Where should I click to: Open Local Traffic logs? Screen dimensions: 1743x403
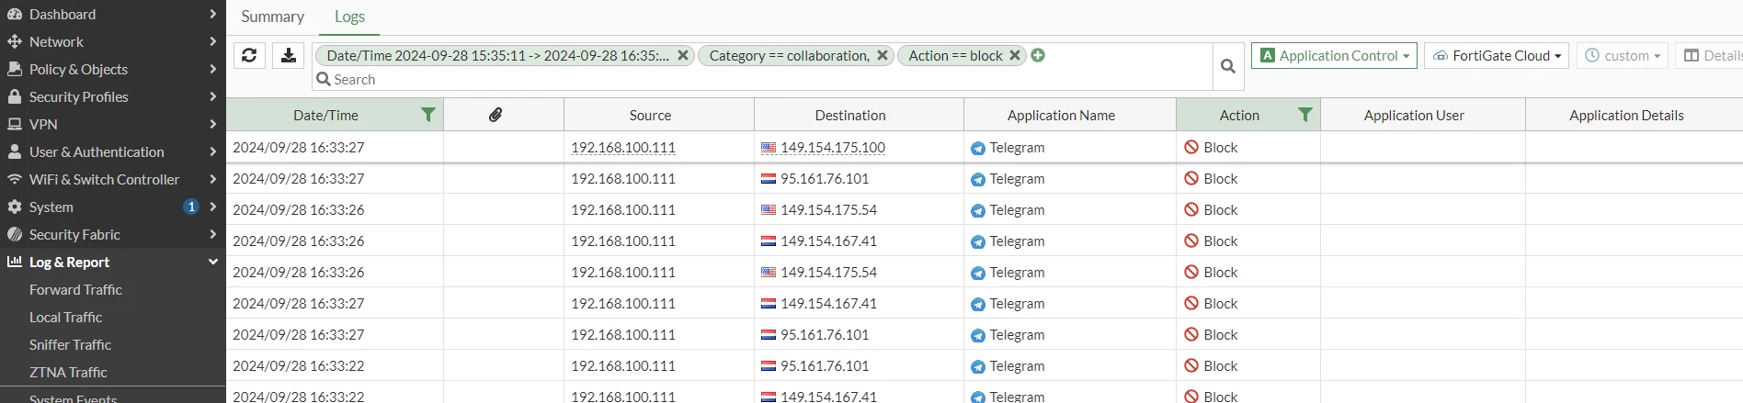click(65, 317)
